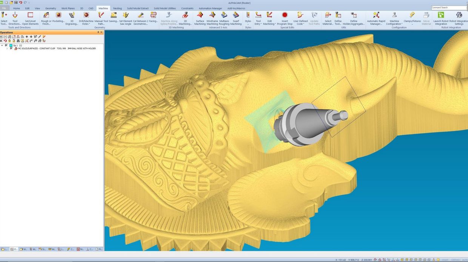Screen dimensions: 468x262
Task: Collapse the Op 1 tree node
Action: (x=2, y=45)
